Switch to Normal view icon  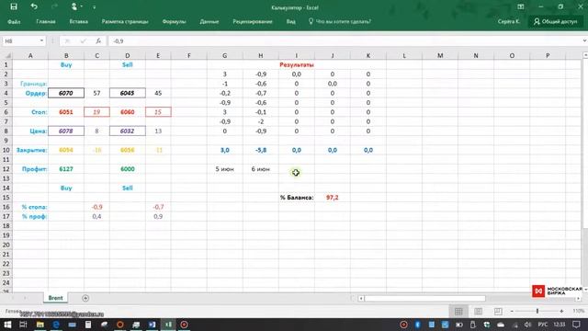458,311
